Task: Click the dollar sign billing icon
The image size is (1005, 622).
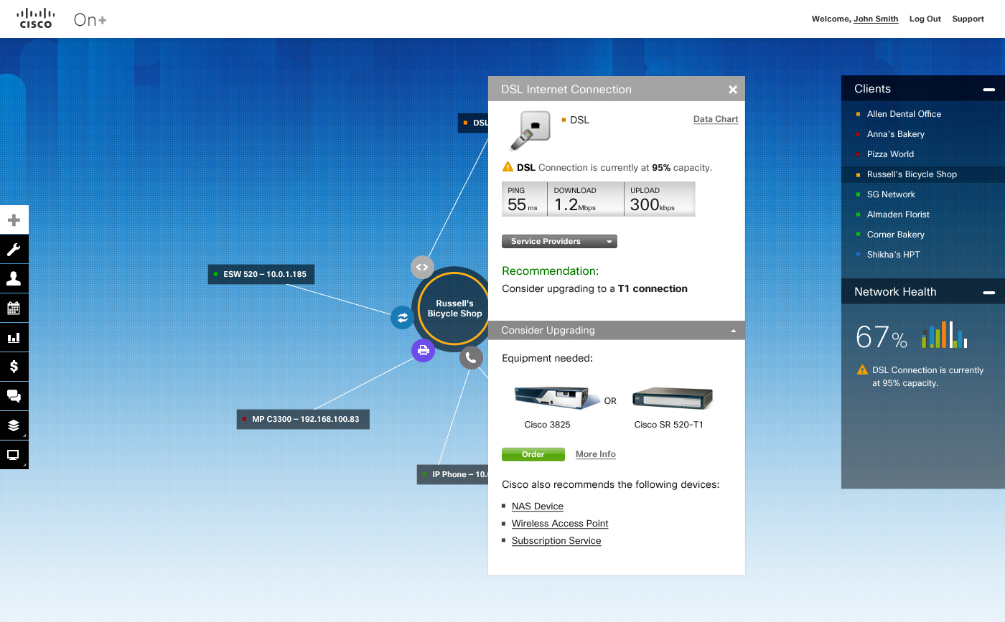Action: (x=14, y=367)
